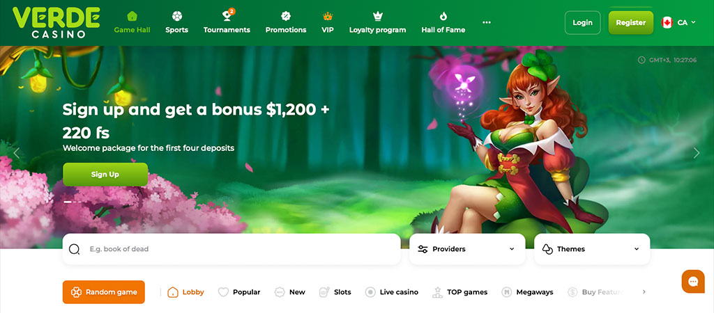Screen dimensions: 714x313
Task: Switch to the Popular category tab
Action: tap(239, 292)
